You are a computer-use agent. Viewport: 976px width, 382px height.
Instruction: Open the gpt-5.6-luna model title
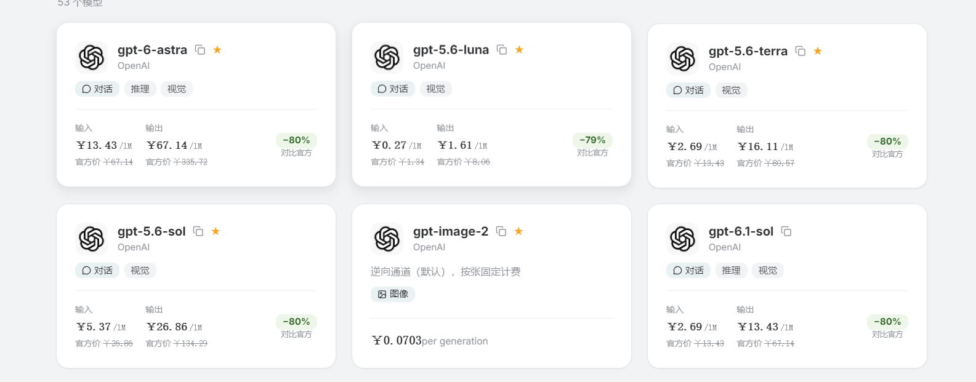(x=451, y=50)
